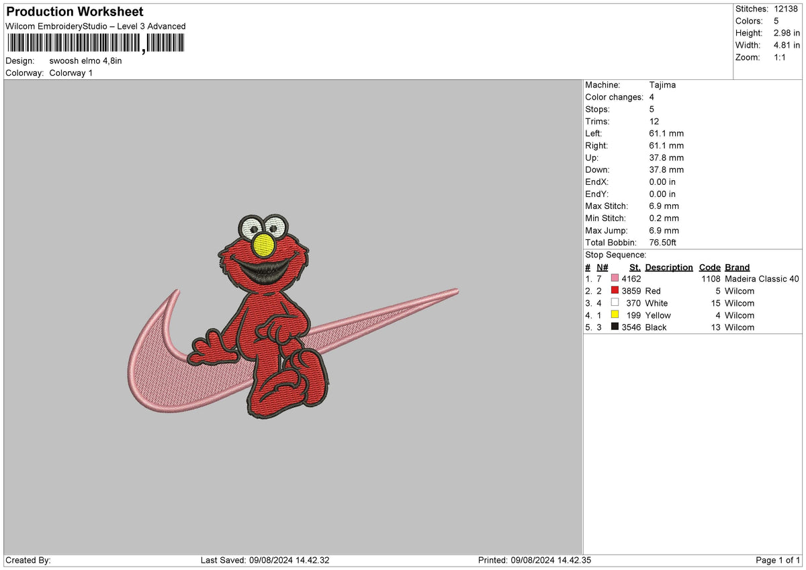806x570 pixels.
Task: Click the Colorway 1 label
Action: (71, 73)
